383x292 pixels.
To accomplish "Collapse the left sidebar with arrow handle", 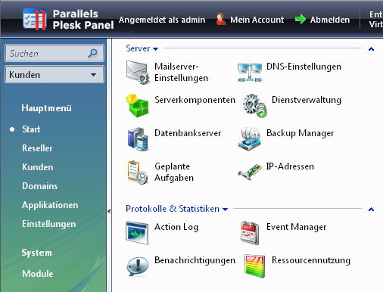I will click(109, 211).
